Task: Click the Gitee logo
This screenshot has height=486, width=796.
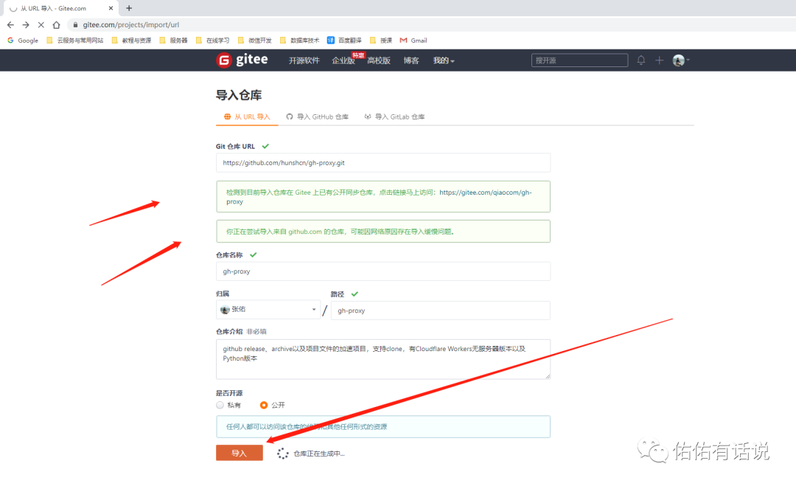Action: pos(242,60)
